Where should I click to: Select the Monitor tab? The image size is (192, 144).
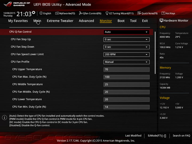point(106,21)
